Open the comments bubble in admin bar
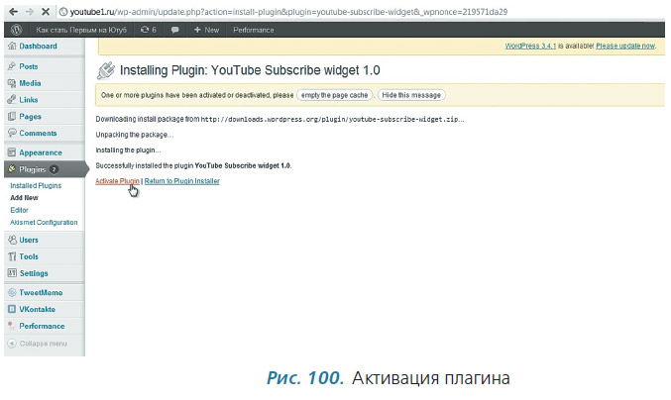This screenshot has height=400, width=671. click(x=175, y=30)
